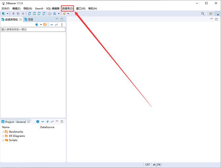Image resolution: width=221 pixels, height=168 pixels.
Task: Click the yellow highlighter pen toolbar icon
Action: point(64,14)
